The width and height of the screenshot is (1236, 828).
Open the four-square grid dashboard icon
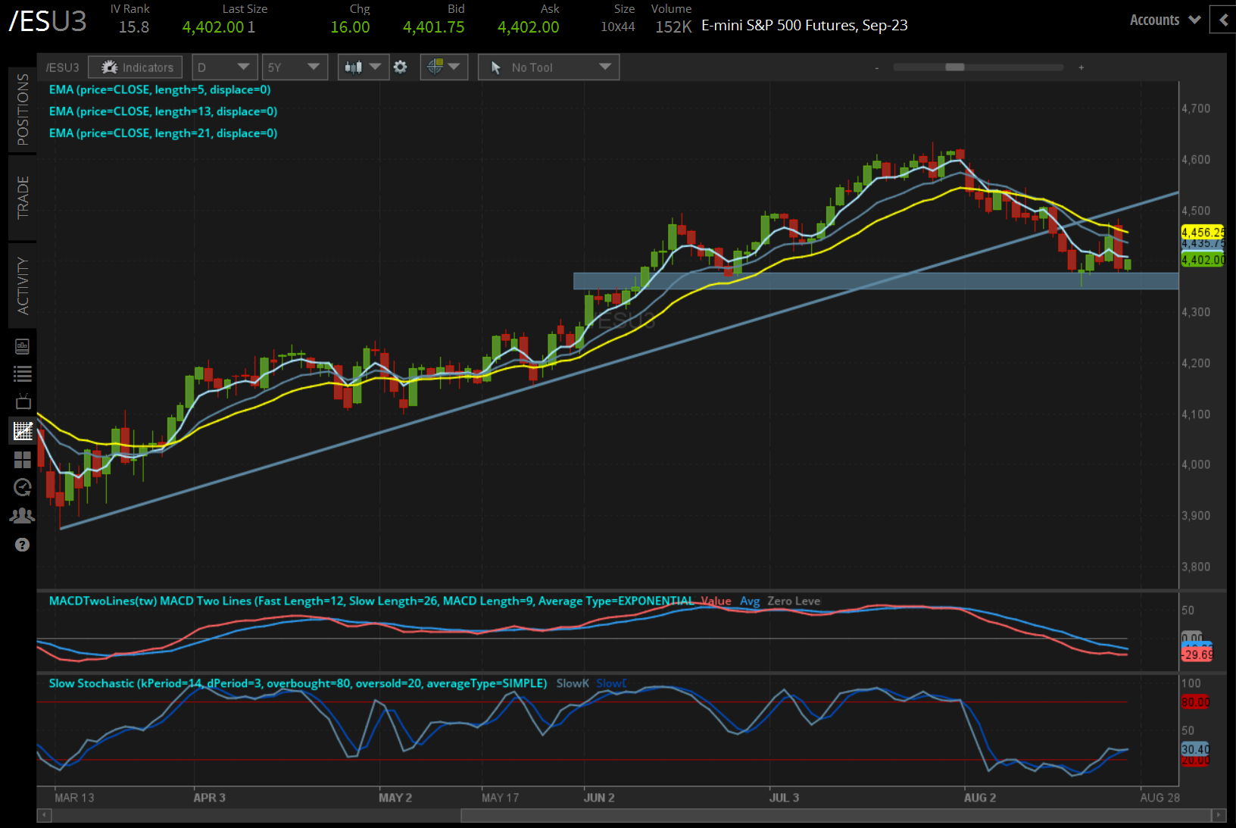coord(22,460)
